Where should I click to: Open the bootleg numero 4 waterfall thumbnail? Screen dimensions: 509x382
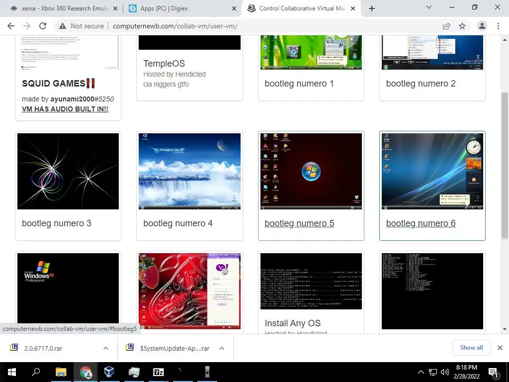[189, 171]
